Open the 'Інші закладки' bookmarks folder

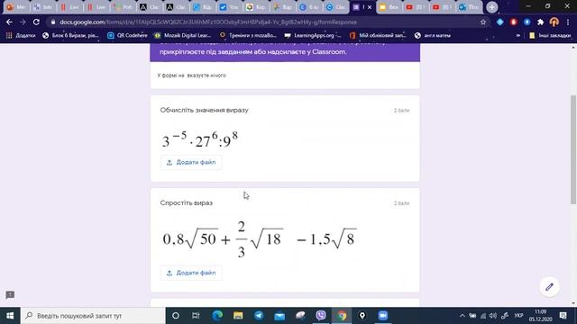click(550, 35)
